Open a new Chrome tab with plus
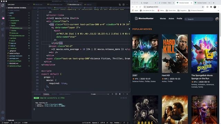 (213, 3)
